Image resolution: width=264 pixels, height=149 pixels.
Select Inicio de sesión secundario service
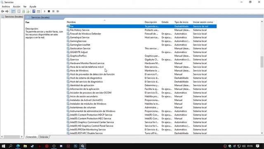pos(141,96)
